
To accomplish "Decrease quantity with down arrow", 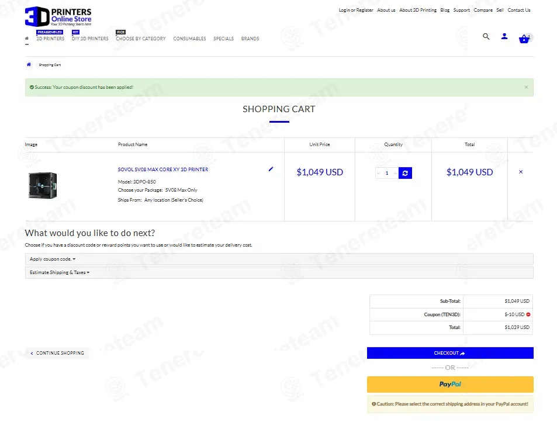I will [379, 173].
